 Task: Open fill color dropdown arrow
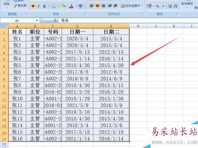click(x=67, y=6)
